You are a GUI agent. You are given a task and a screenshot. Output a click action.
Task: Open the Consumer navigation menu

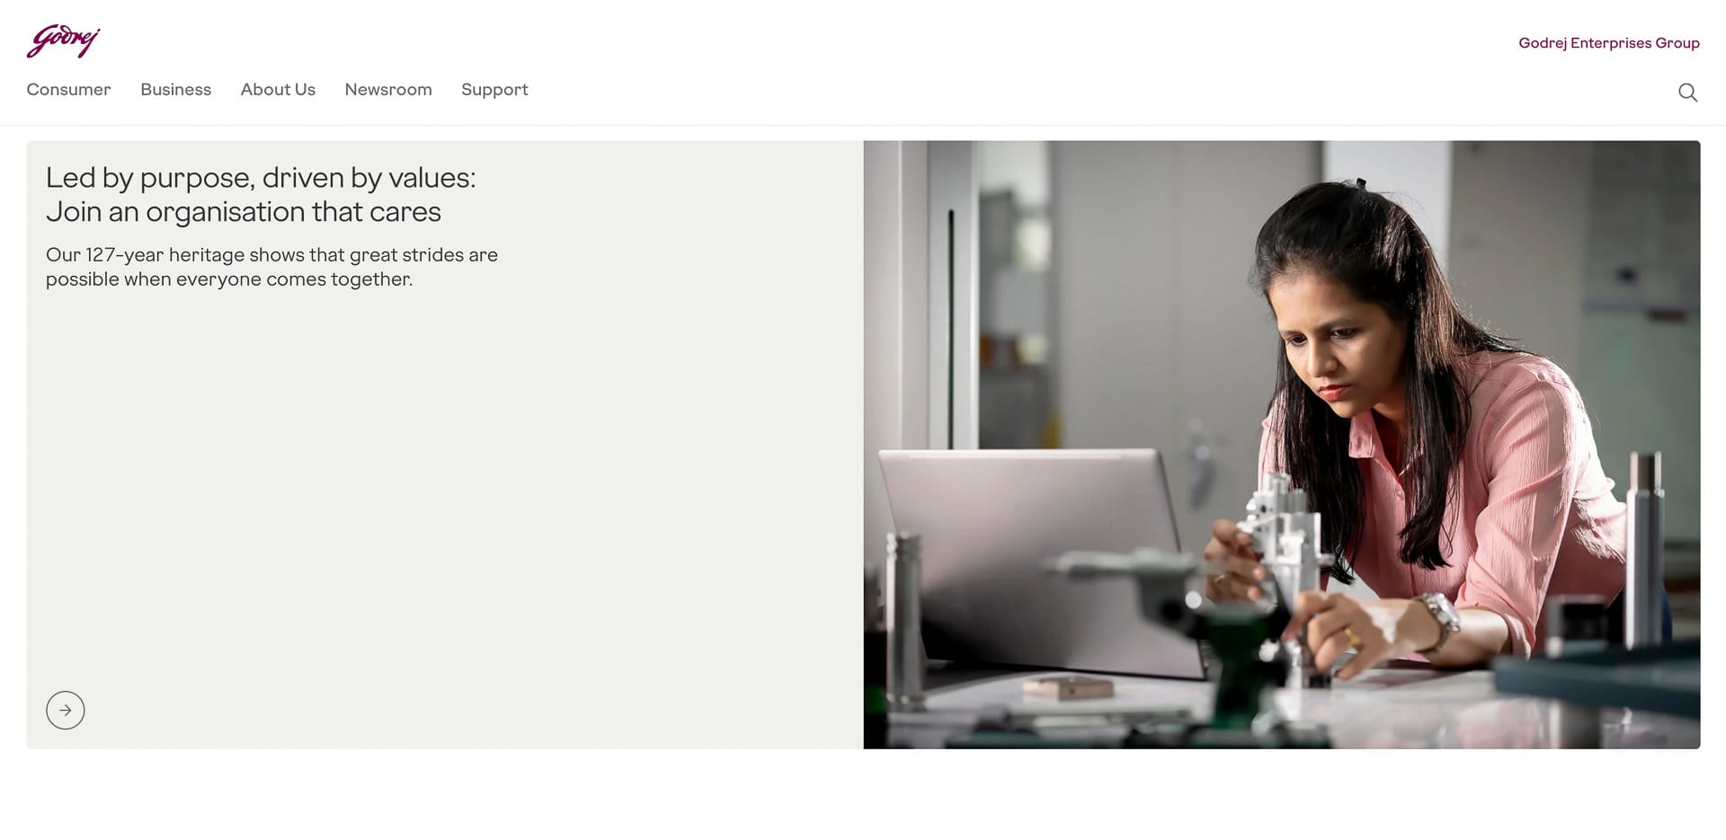pos(68,90)
